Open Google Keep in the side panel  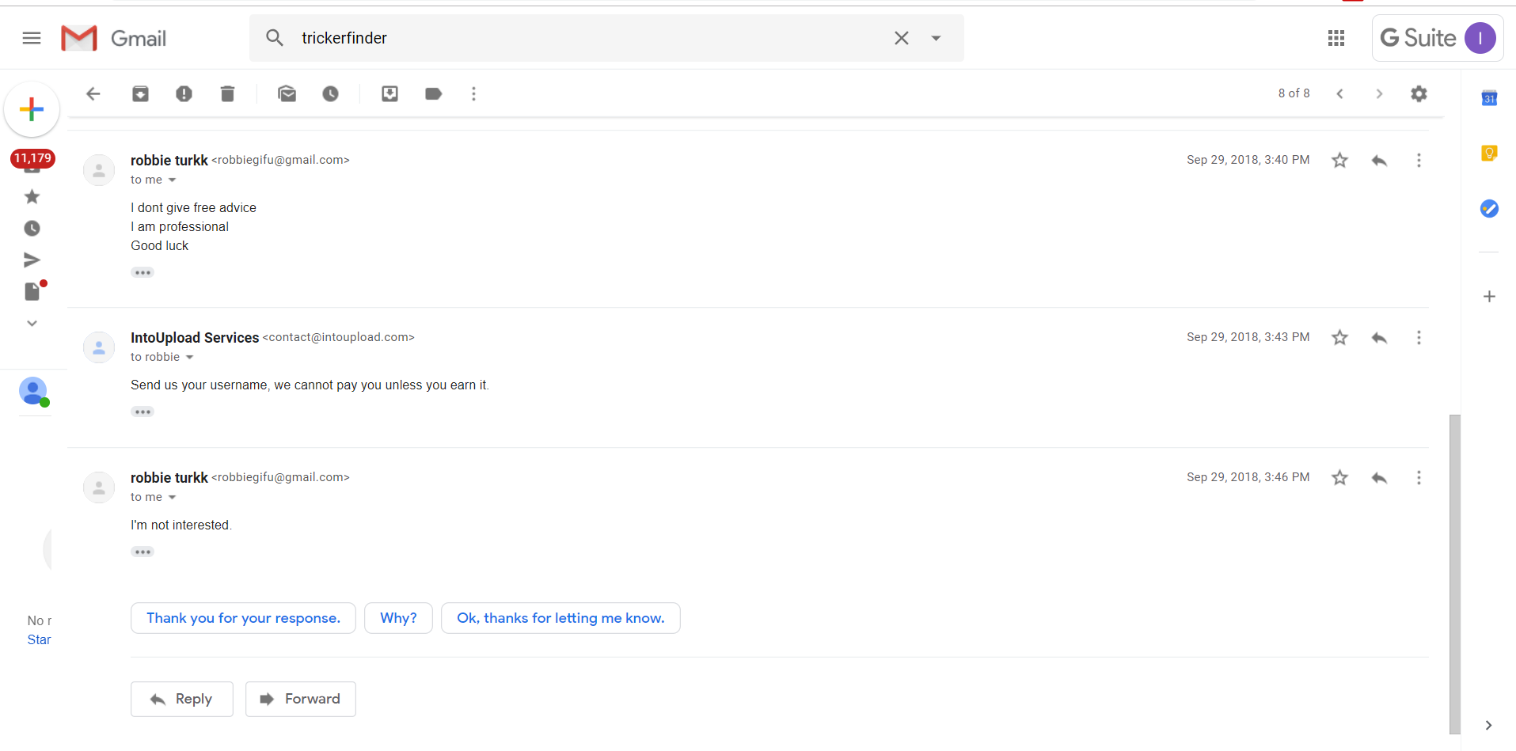(1489, 153)
